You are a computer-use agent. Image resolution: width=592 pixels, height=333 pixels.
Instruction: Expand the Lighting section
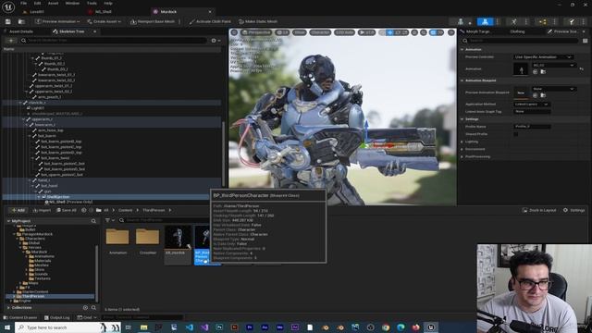[x=462, y=142]
